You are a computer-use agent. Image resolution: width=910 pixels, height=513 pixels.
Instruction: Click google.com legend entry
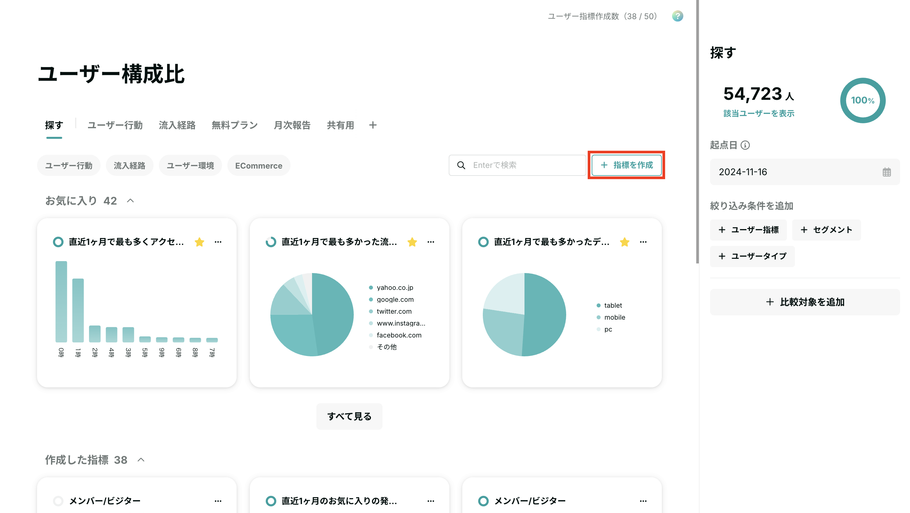click(x=391, y=299)
